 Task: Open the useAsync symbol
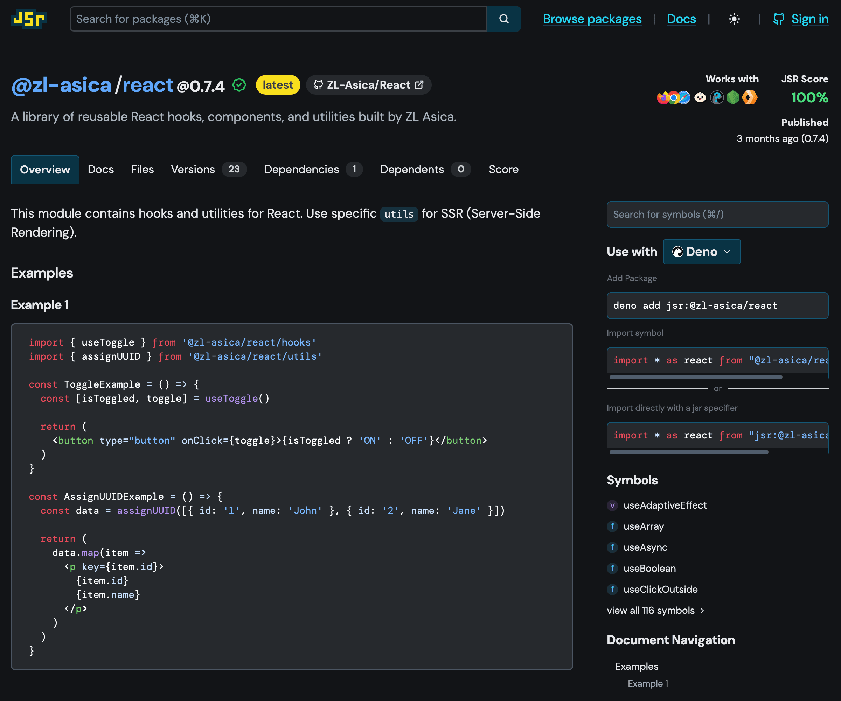645,547
